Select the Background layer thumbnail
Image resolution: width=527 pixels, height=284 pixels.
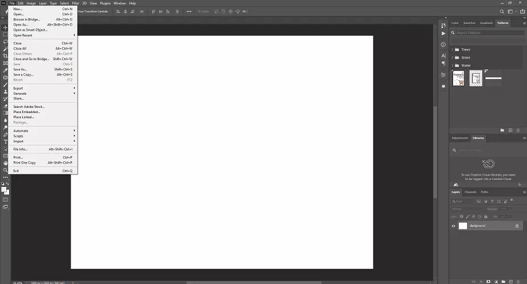click(x=463, y=226)
